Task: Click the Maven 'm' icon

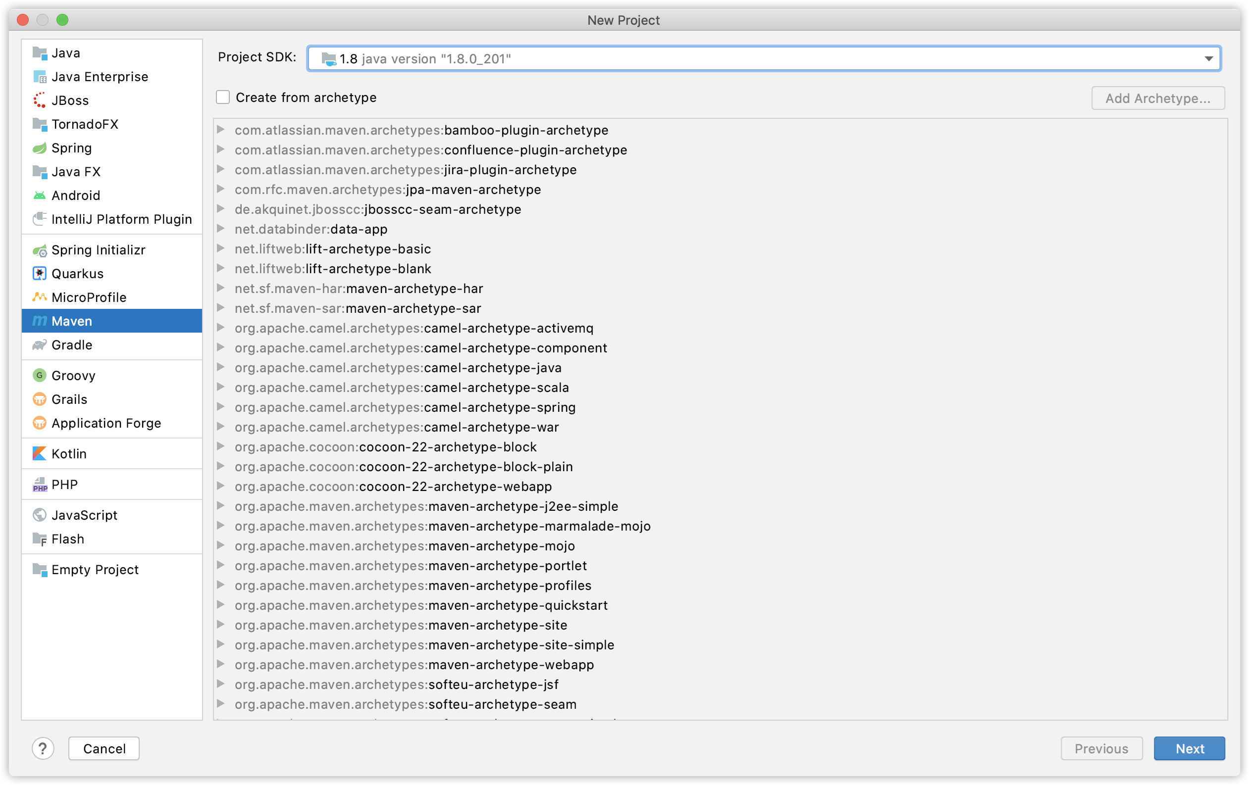Action: pos(40,321)
